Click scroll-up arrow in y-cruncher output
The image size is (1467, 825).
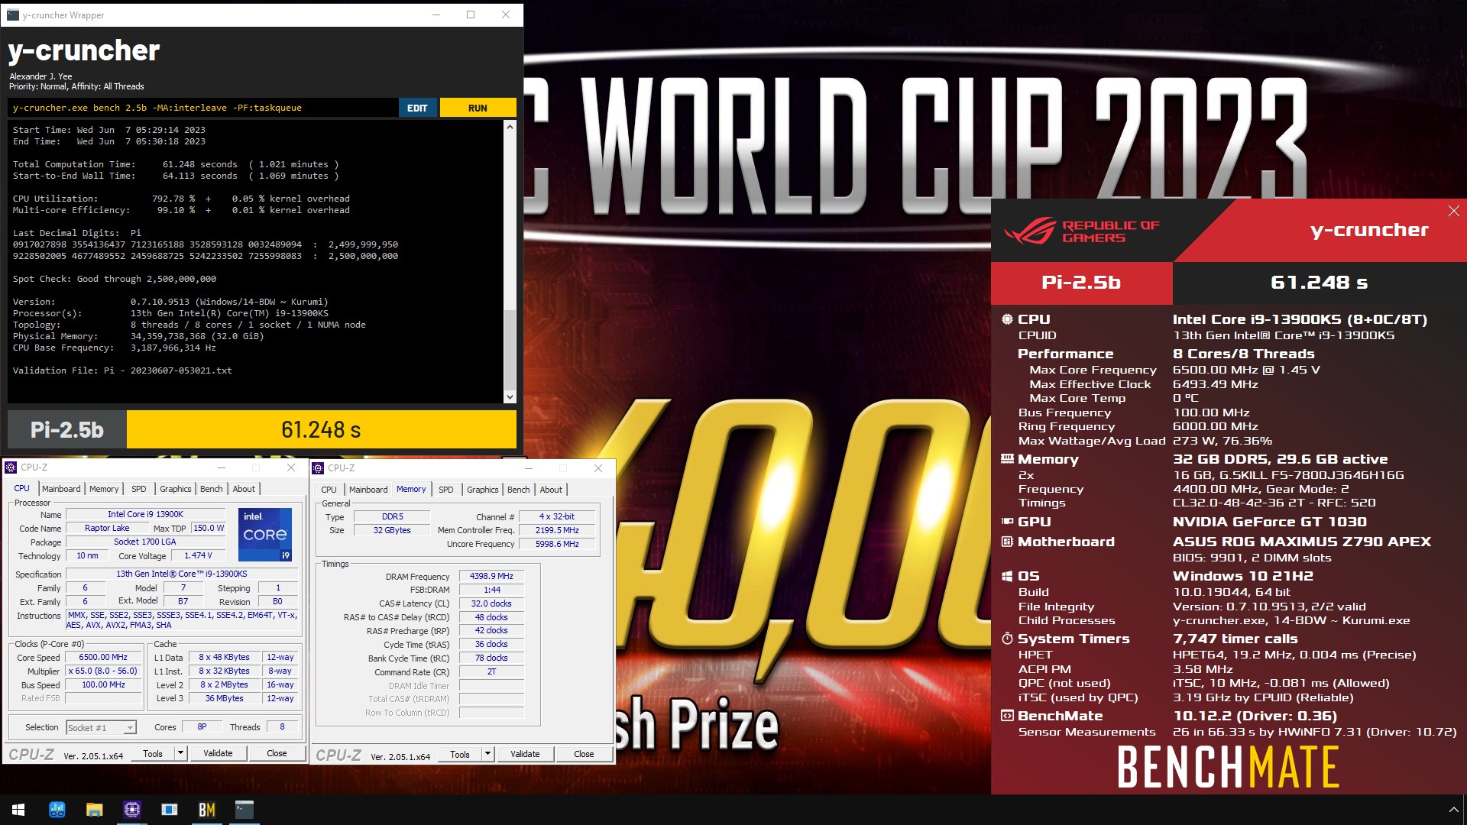pyautogui.click(x=510, y=128)
